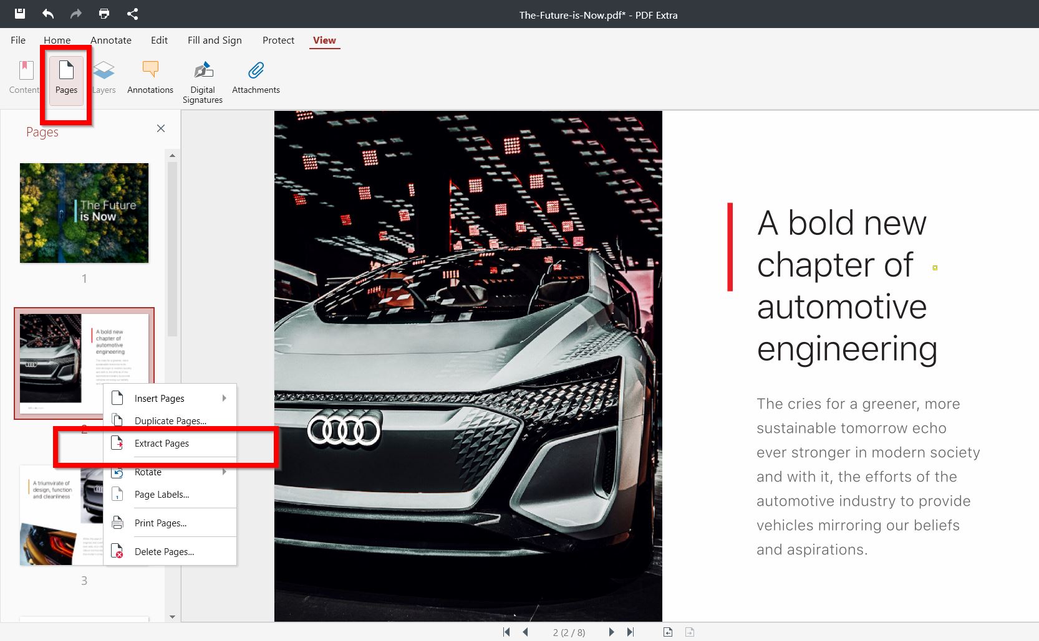
Task: Close the Pages side panel
Action: 161,128
